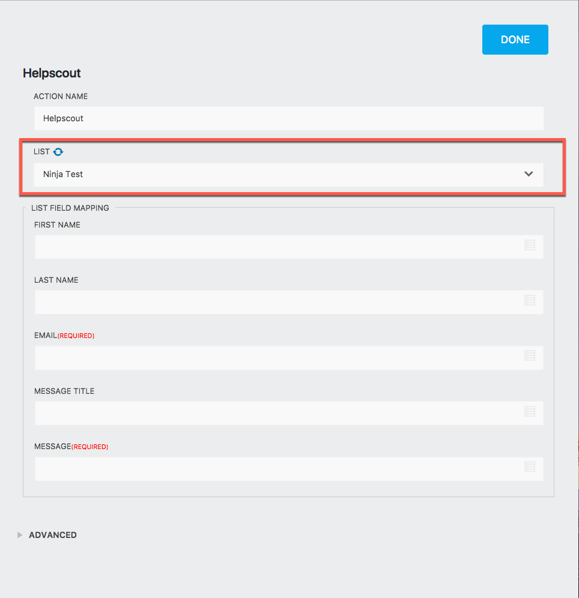Select the merge tag icon beside Email input

click(x=530, y=356)
